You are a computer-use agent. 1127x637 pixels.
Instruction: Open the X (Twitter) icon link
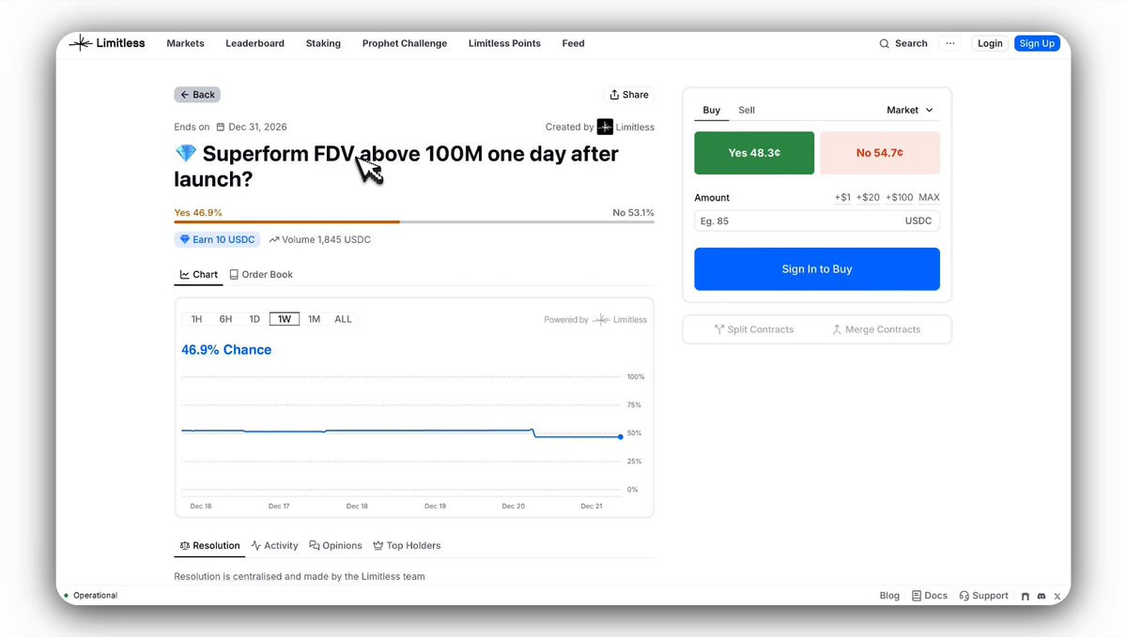coord(1058,597)
